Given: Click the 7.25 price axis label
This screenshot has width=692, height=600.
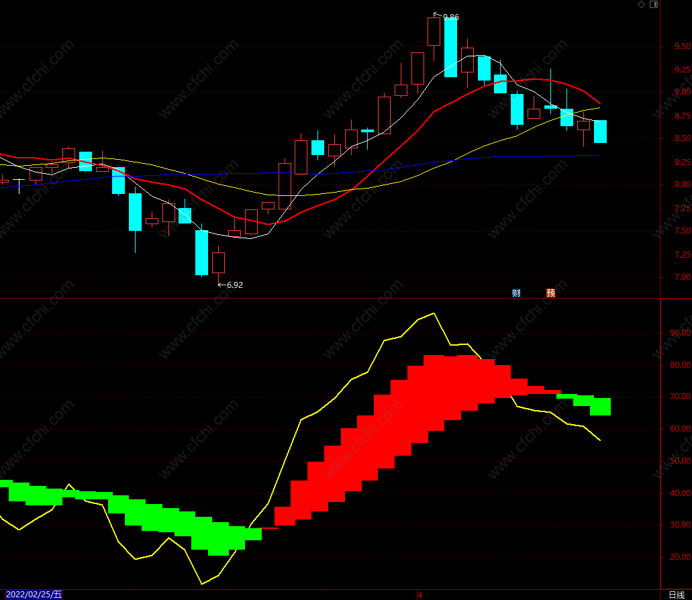Looking at the screenshot, I should [683, 255].
